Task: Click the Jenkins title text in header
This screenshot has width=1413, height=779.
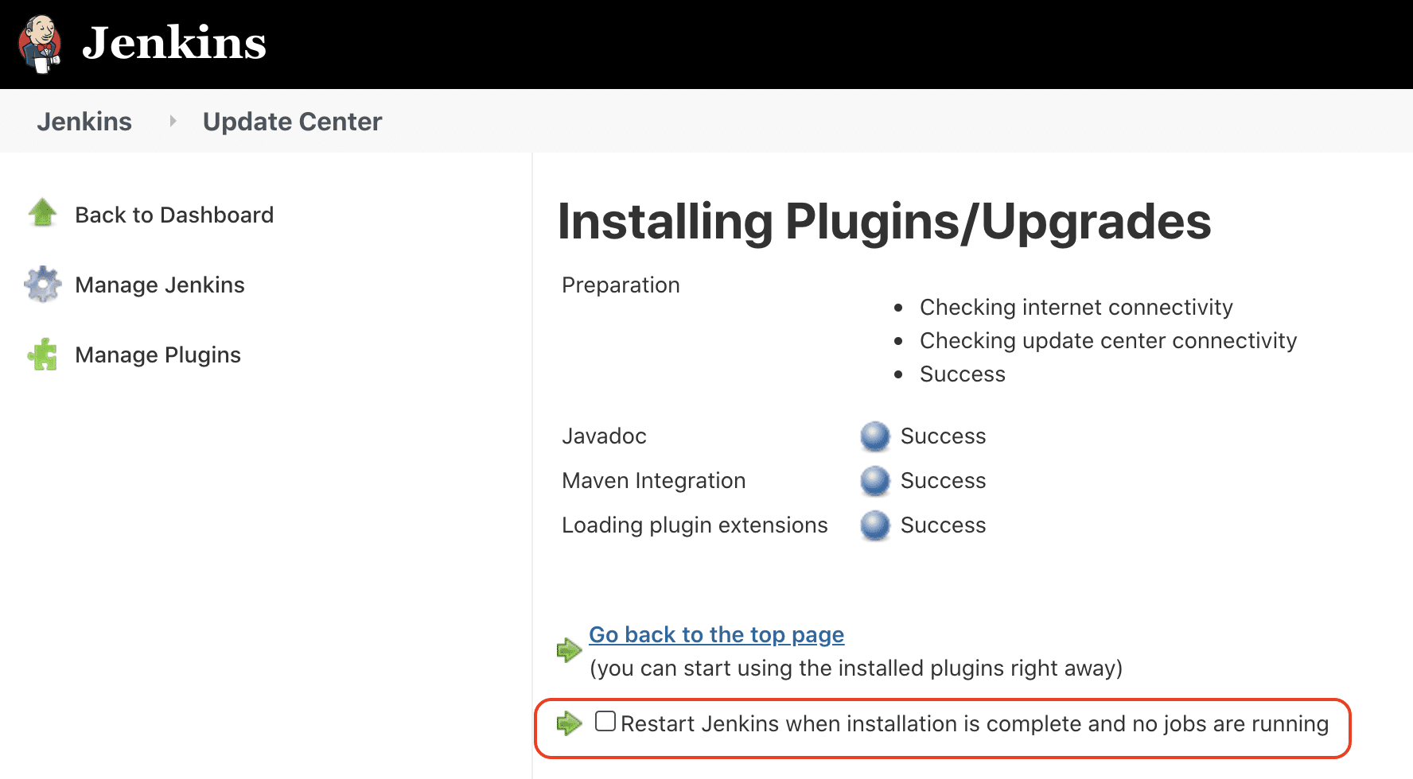Action: point(174,43)
